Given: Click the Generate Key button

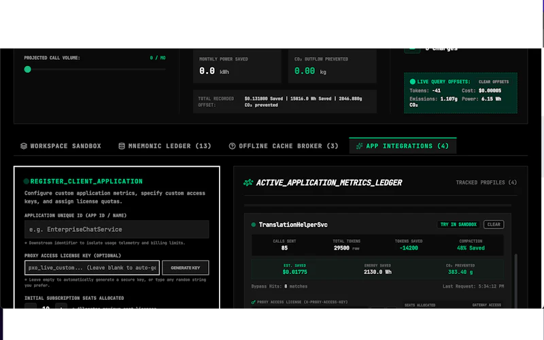Looking at the screenshot, I should pyautogui.click(x=185, y=268).
